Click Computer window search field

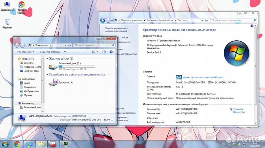(x=94, y=45)
